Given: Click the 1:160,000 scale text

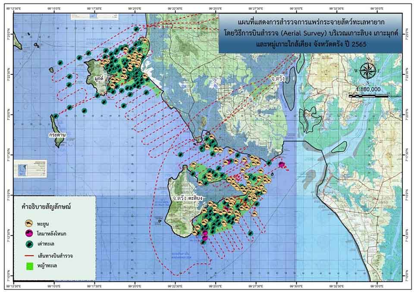Looking at the screenshot, I should [x=368, y=89].
